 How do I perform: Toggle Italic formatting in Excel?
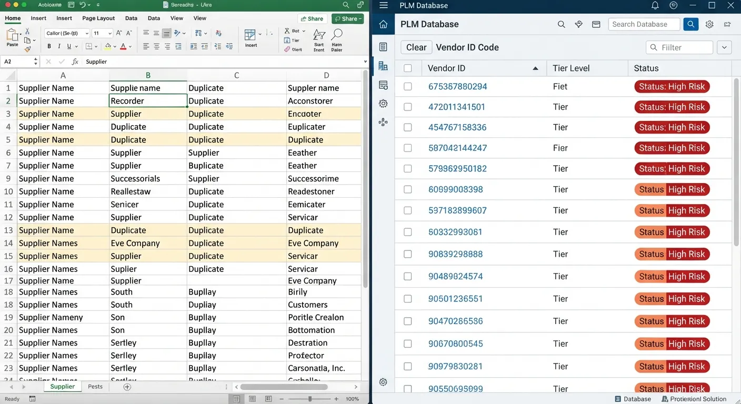point(59,46)
